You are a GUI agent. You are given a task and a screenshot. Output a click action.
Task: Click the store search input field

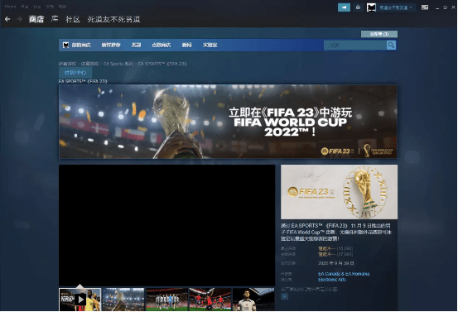355,46
